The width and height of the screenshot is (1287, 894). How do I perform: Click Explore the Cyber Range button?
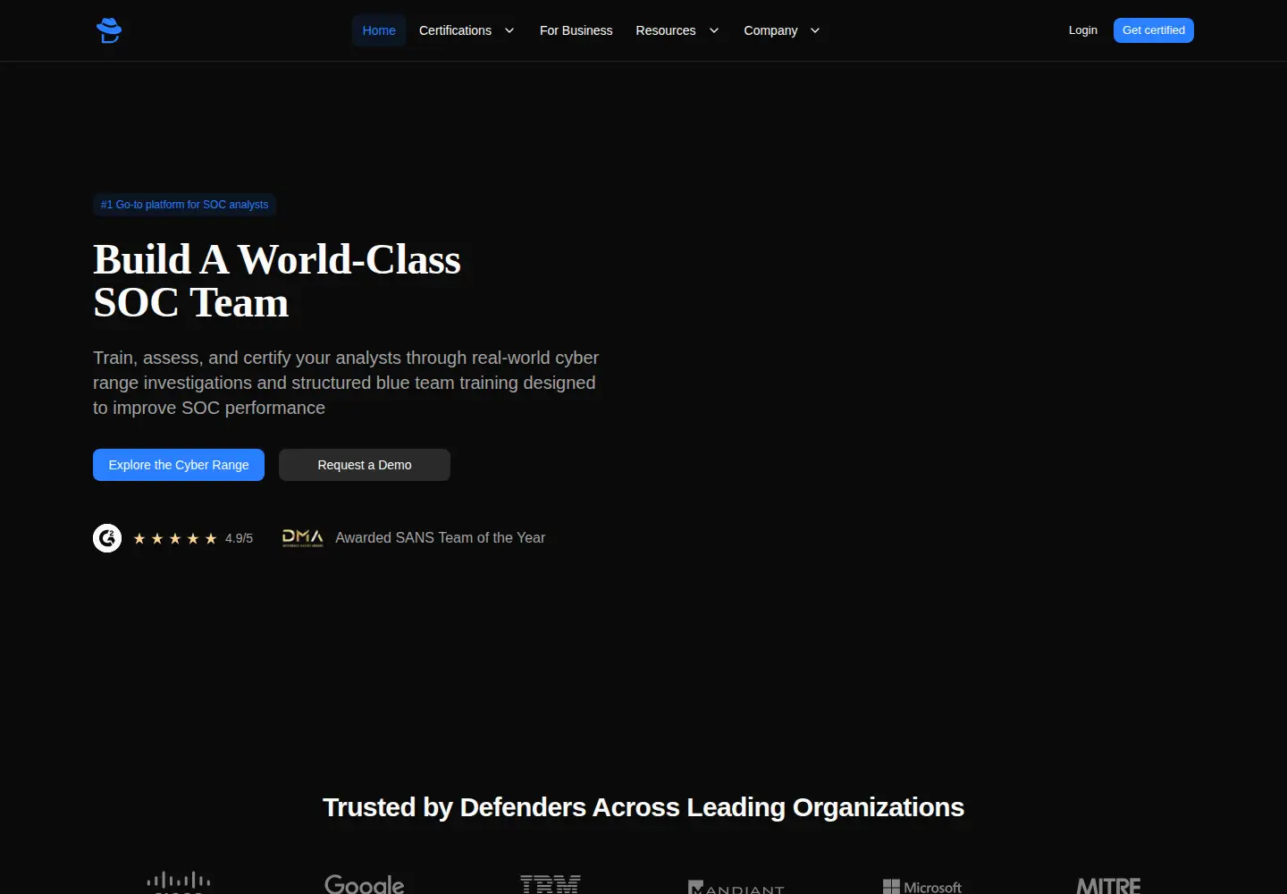(x=179, y=465)
